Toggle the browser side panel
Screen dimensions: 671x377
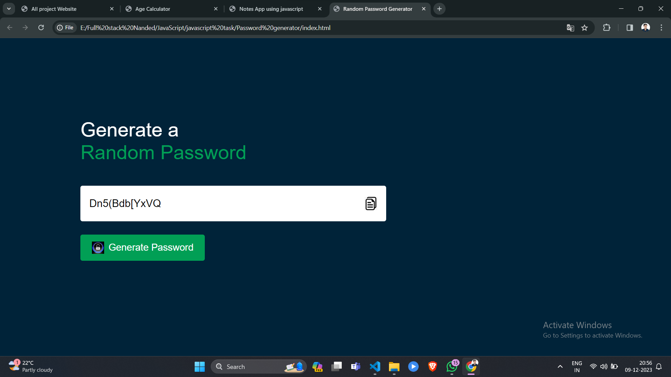(x=629, y=28)
